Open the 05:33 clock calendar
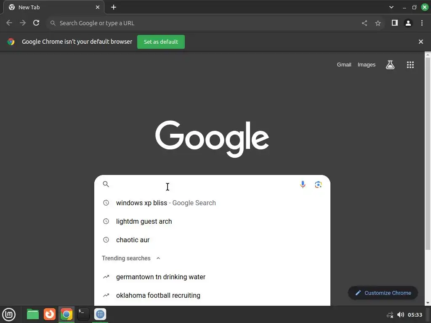Image resolution: width=431 pixels, height=323 pixels. click(x=415, y=315)
